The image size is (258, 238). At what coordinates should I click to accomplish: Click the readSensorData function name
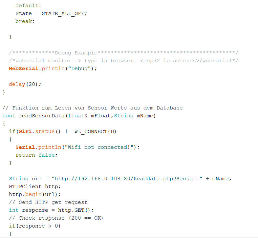41,116
